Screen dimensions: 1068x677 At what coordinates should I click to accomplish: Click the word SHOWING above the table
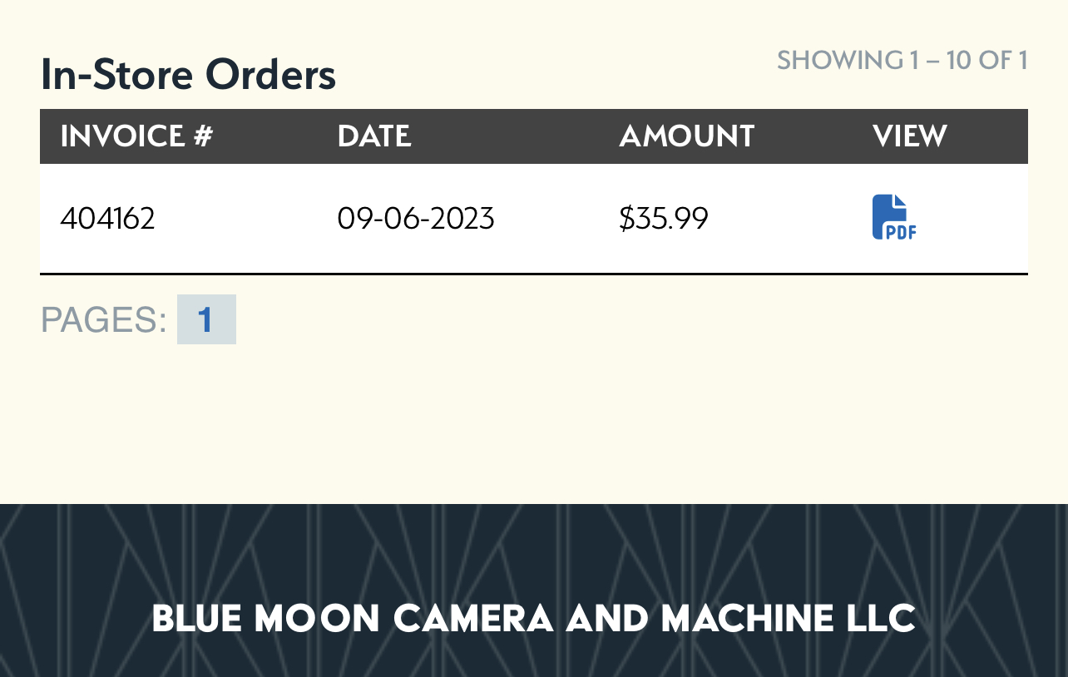click(838, 61)
